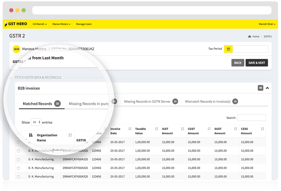Click the GSTR 2 page title

[17, 36]
